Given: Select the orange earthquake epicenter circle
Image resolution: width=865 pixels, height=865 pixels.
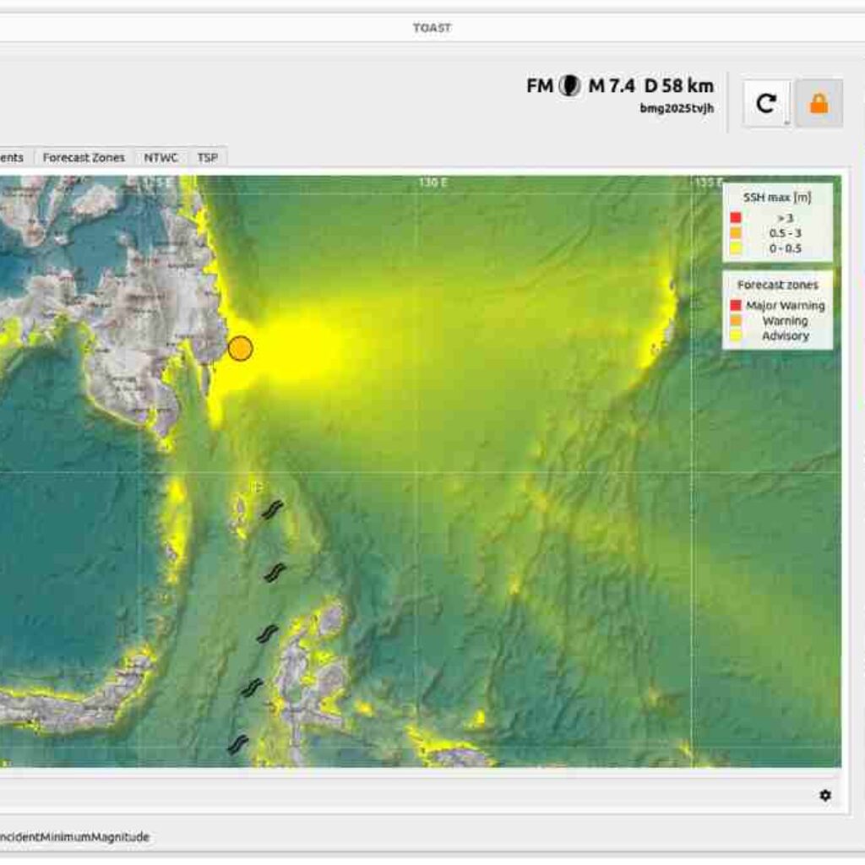Looking at the screenshot, I should (241, 348).
